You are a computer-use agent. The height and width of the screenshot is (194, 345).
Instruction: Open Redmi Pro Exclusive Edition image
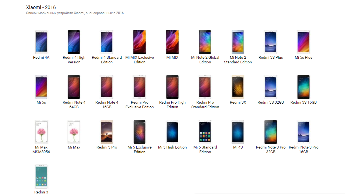[140, 87]
